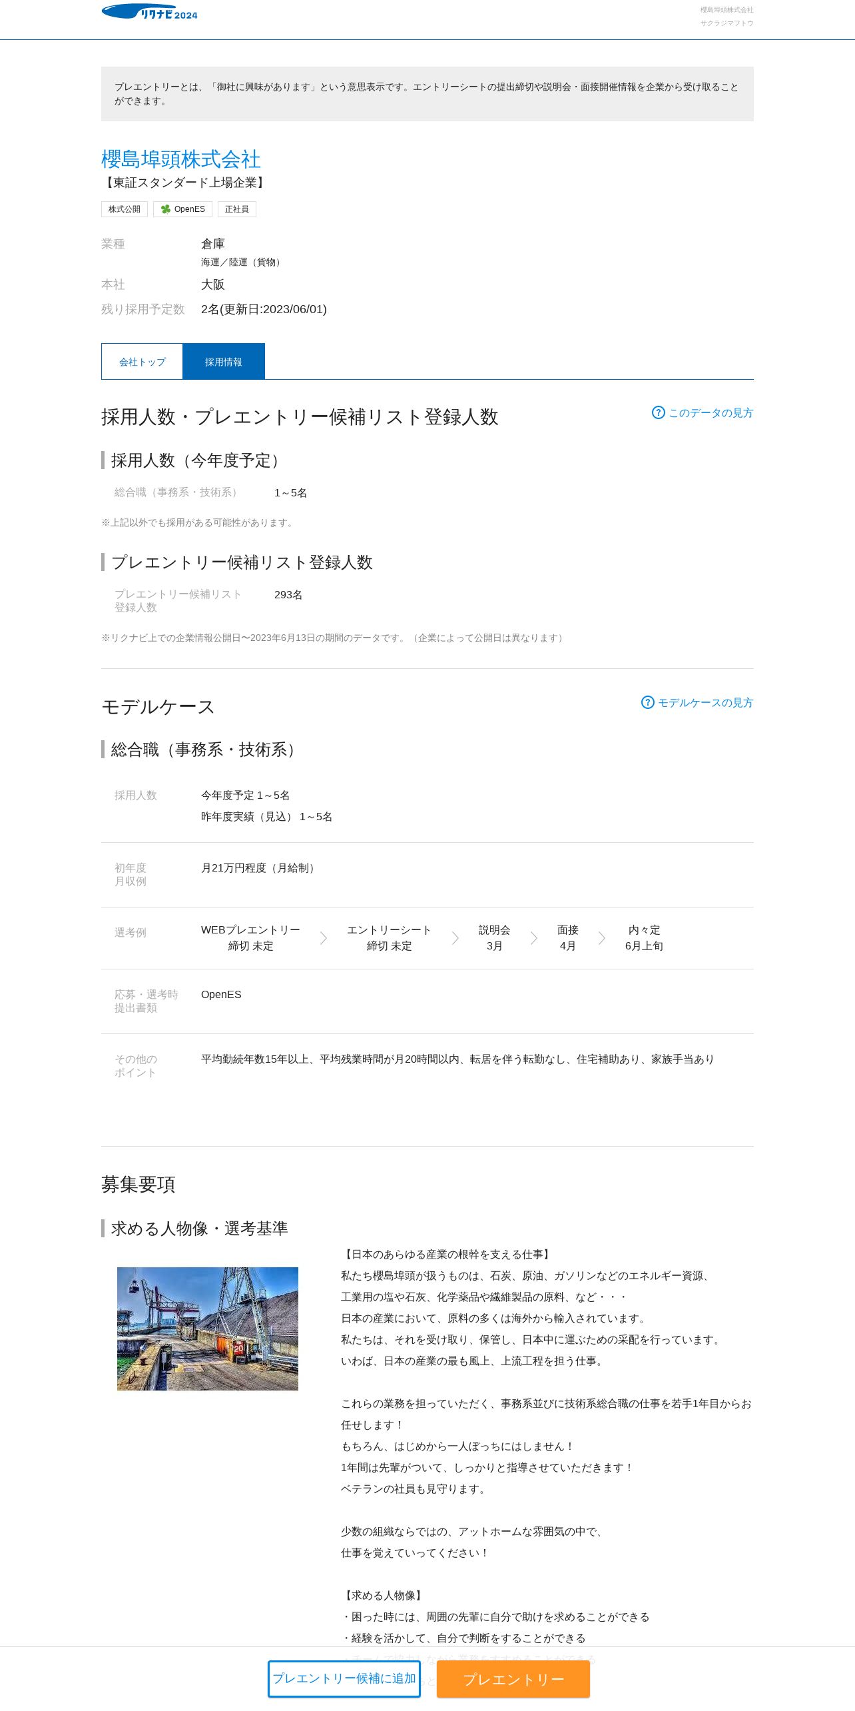The height and width of the screenshot is (1711, 855).
Task: Click the 【東証スタンダード上場企業】 subtitle
Action: [x=185, y=183]
